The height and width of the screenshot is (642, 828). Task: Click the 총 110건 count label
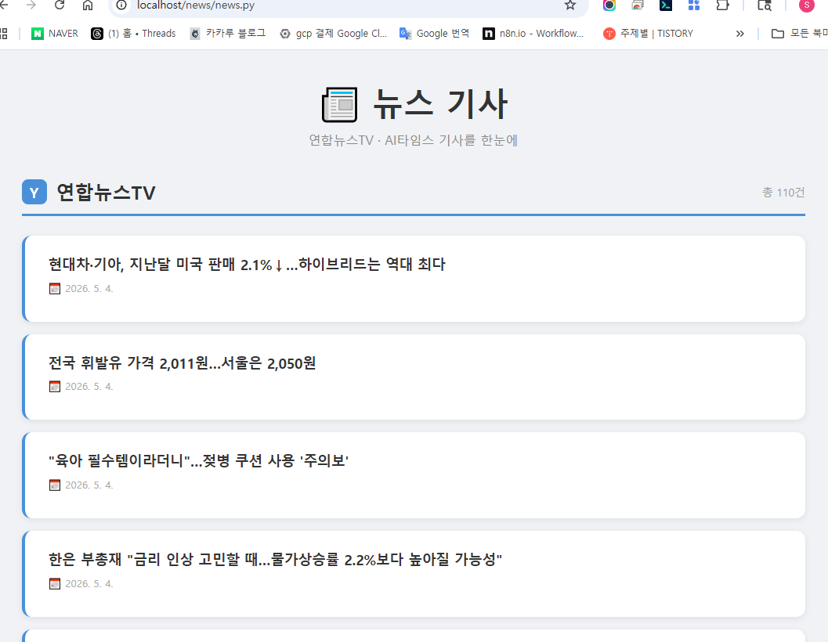coord(783,192)
